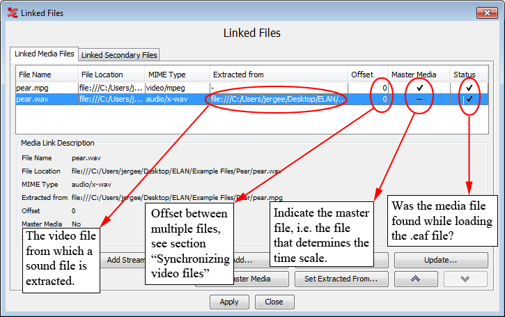Click the Update... button

440,260
